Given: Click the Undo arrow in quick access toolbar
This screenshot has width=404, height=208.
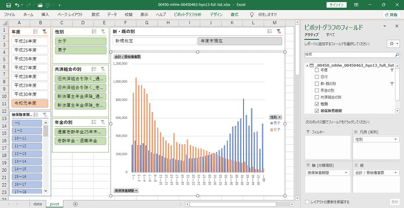Looking at the screenshot, I should tap(17, 5).
